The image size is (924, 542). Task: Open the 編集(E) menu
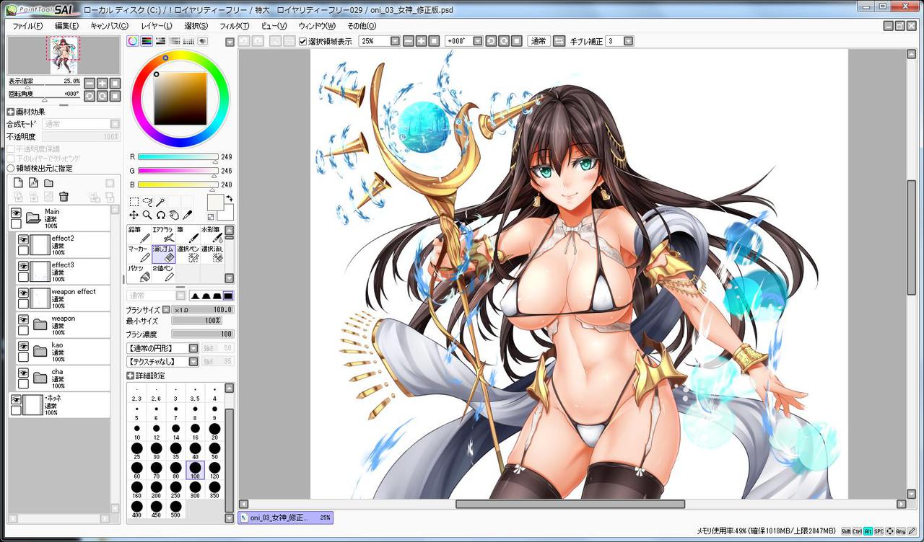click(x=67, y=25)
